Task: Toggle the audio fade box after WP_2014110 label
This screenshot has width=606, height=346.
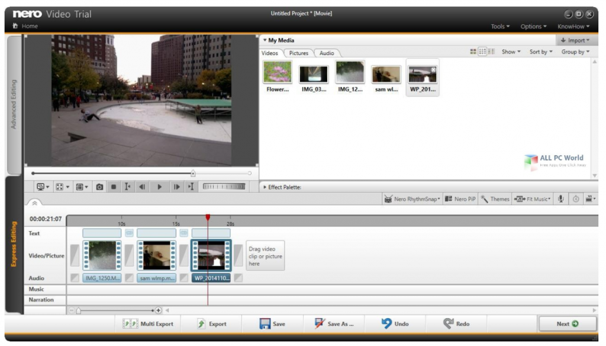Action: (238, 278)
